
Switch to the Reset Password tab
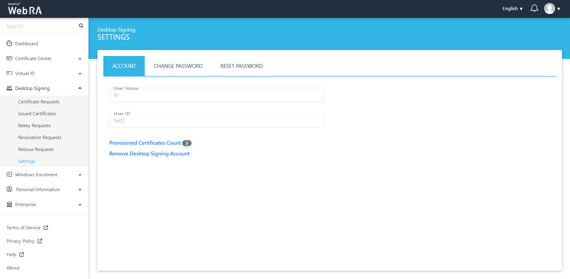pos(242,66)
